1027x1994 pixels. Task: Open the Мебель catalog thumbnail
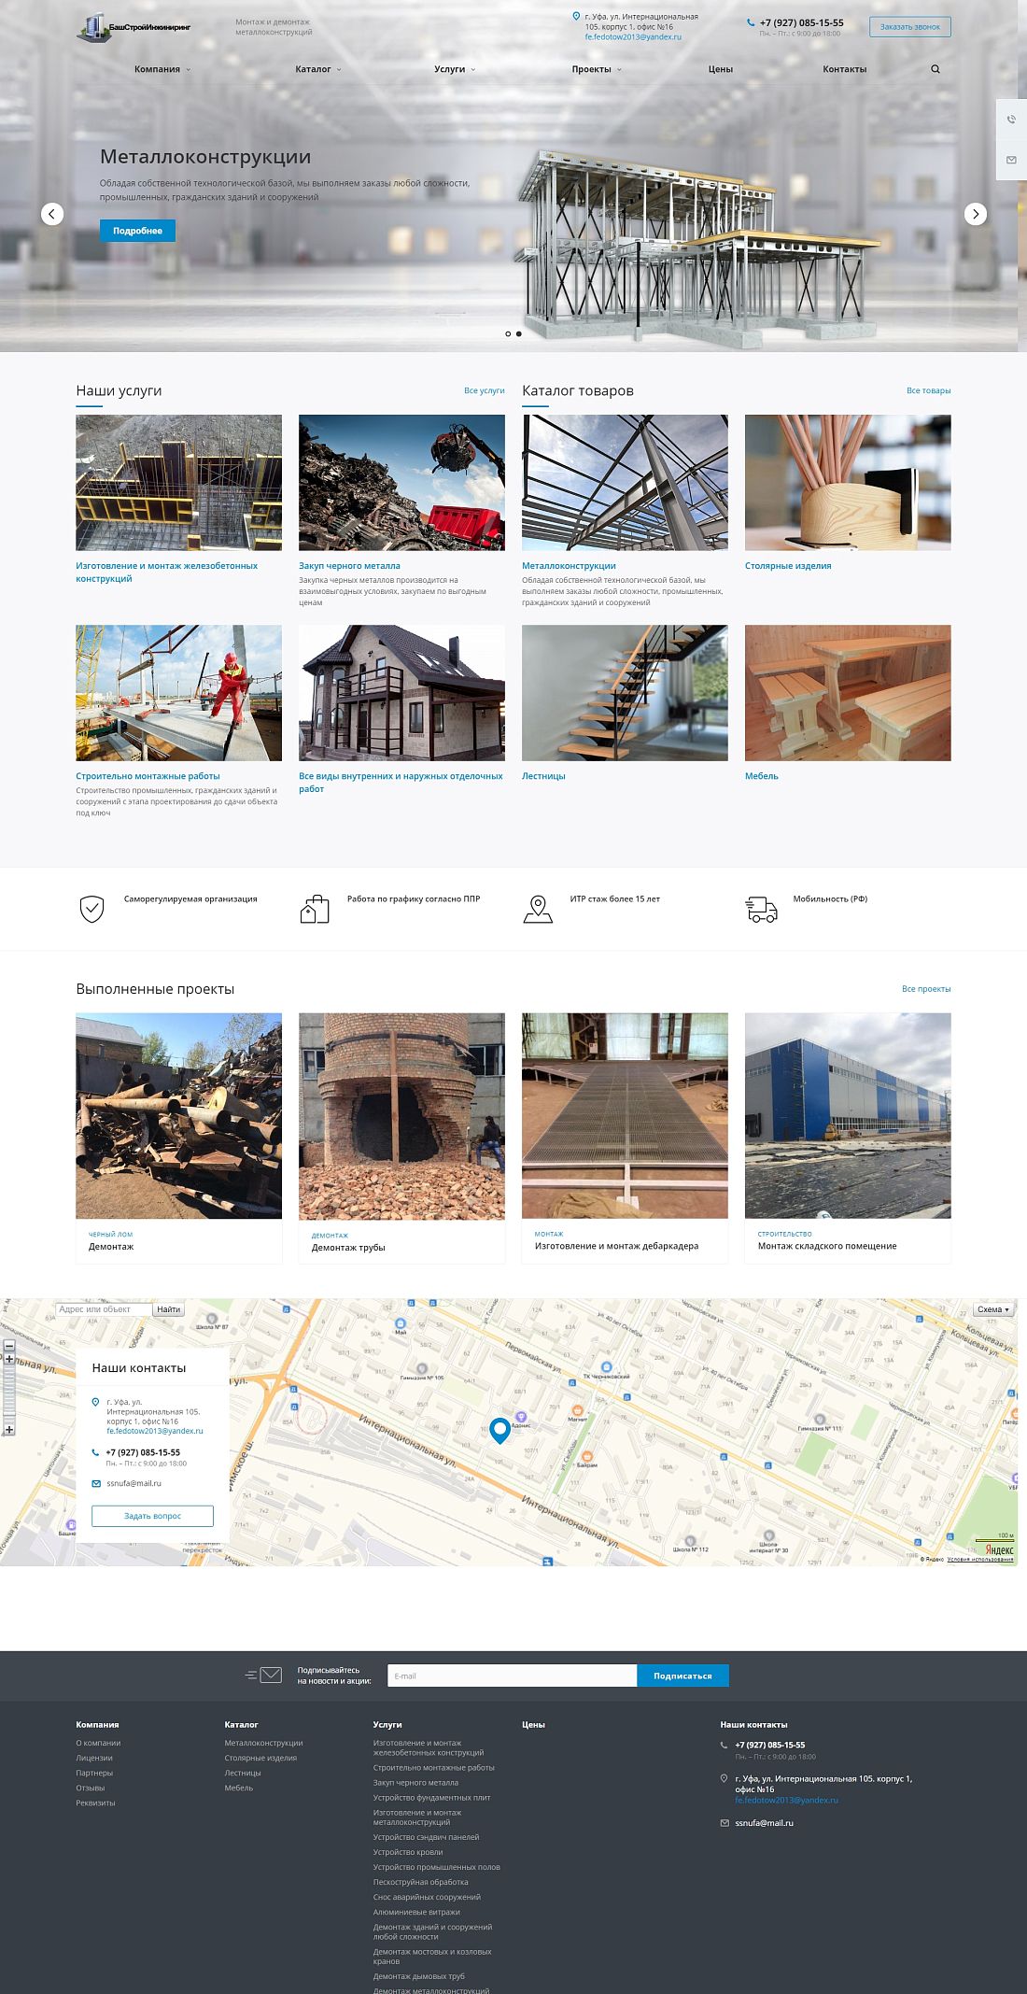pyautogui.click(x=848, y=693)
